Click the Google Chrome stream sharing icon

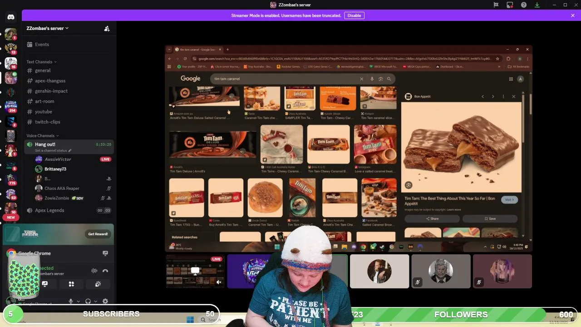tap(105, 253)
